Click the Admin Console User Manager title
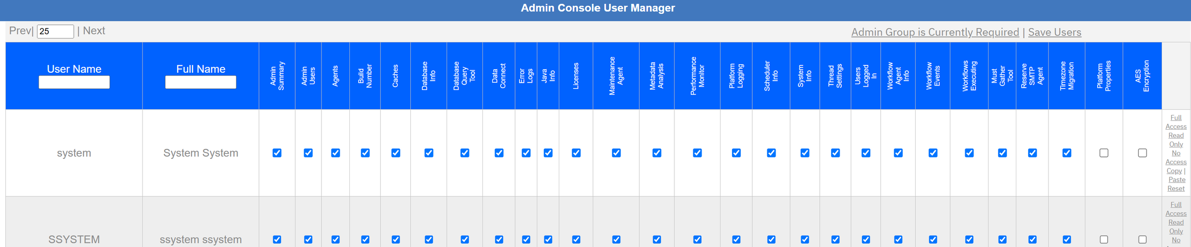1191x247 pixels. 597,8
